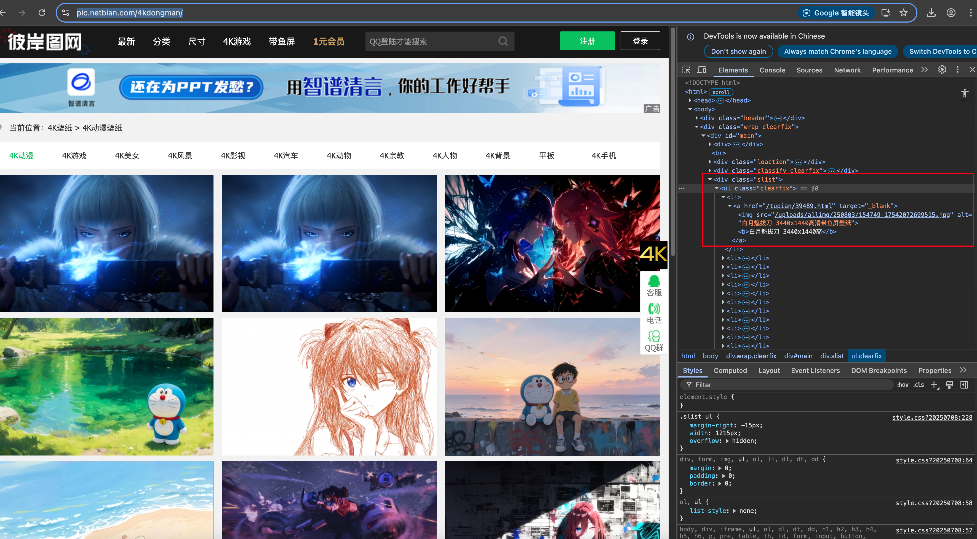Click the Doraemon pond wallpaper thumbnail
Viewport: 977px width, 539px height.
[106, 386]
